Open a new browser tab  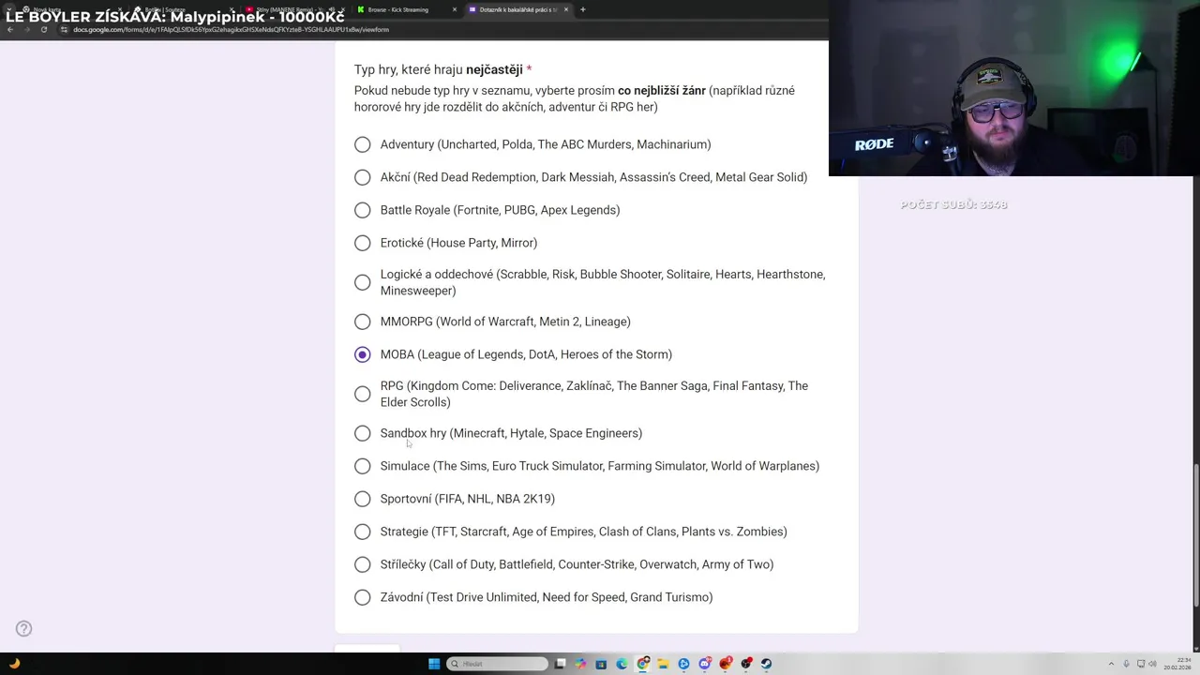pyautogui.click(x=582, y=9)
